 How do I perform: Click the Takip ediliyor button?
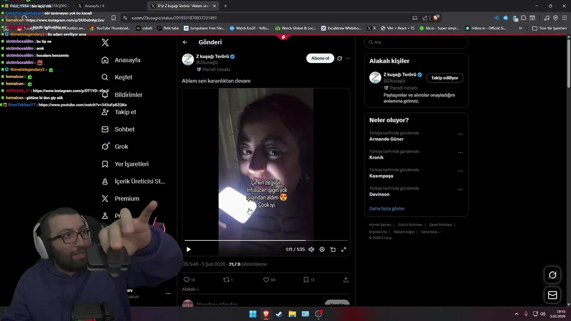click(444, 78)
